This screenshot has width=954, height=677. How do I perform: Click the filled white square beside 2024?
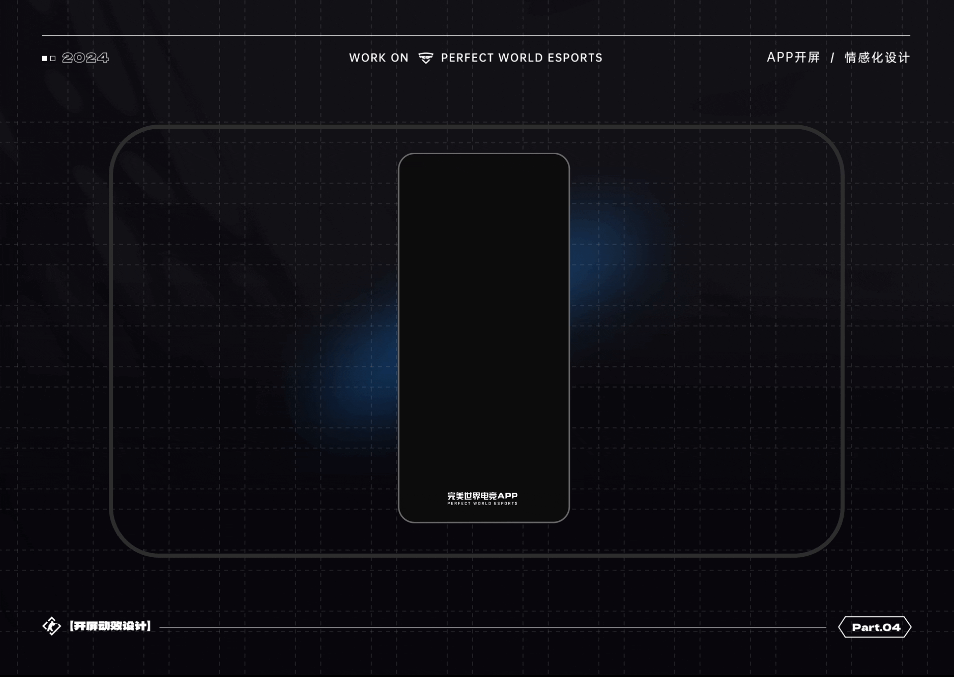45,59
